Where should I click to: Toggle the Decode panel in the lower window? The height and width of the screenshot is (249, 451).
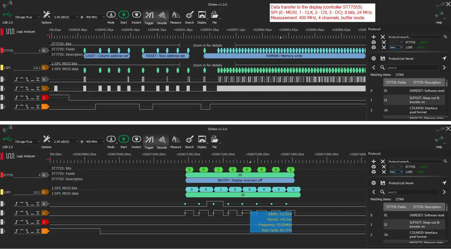(162, 142)
